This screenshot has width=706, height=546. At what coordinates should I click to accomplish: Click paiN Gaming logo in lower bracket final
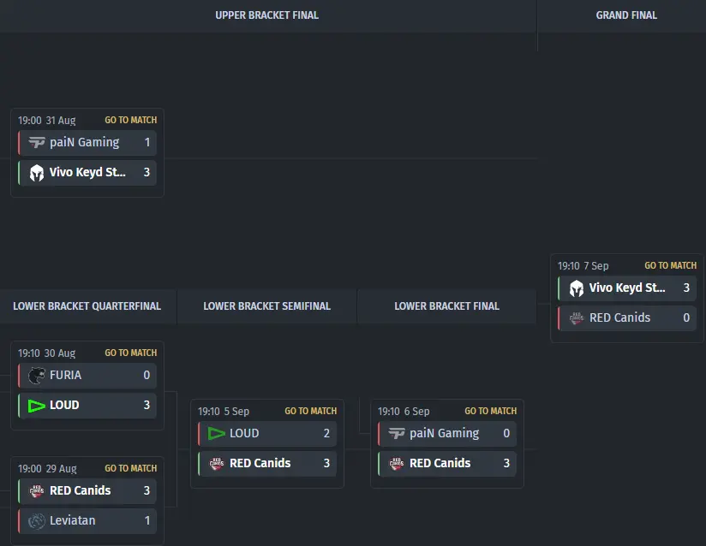[x=396, y=434]
